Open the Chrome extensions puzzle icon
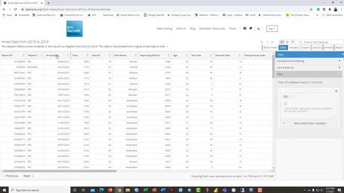Viewport: 344px width, 193px height. [x=329, y=10]
